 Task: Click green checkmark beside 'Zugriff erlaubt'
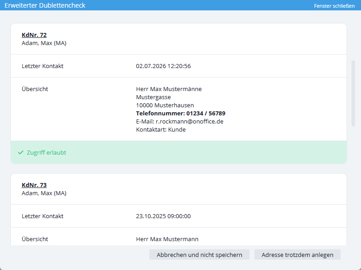click(x=21, y=152)
